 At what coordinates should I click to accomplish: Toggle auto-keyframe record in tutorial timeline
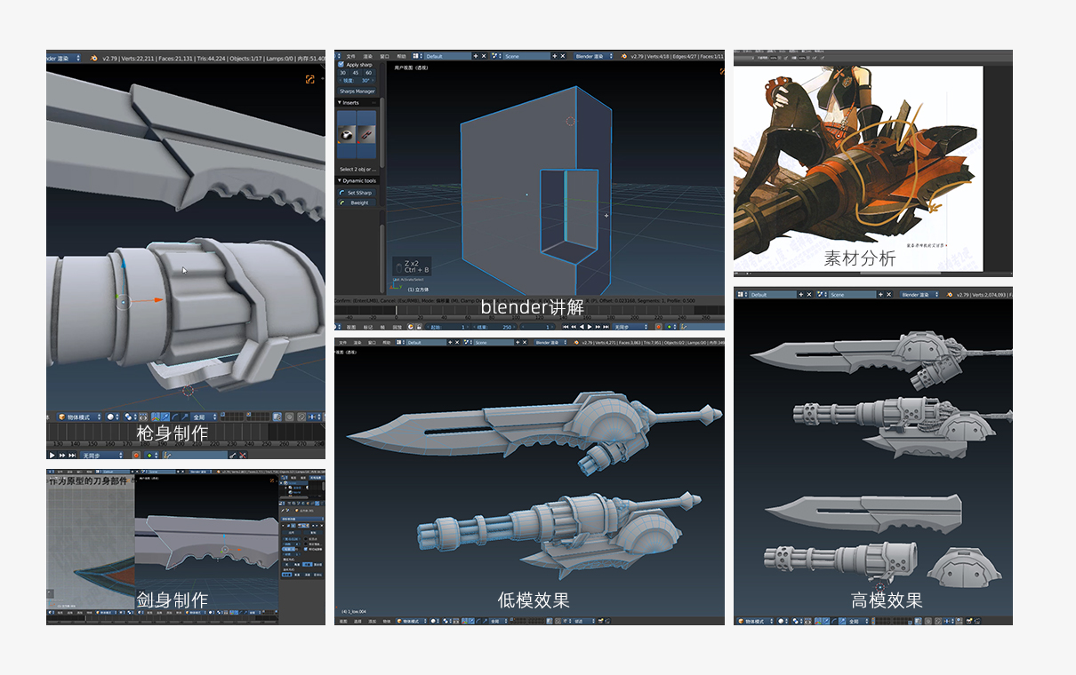(658, 327)
